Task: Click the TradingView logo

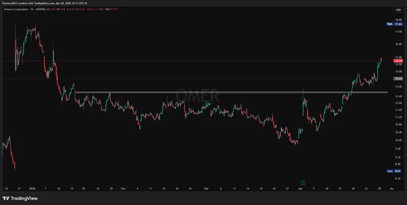Action: 20,198
